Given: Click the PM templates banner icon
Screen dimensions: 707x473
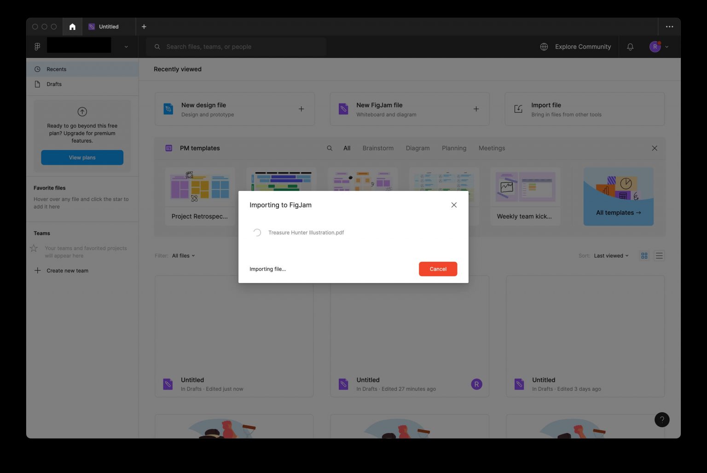Looking at the screenshot, I should tap(169, 148).
